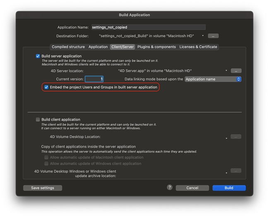
Task: Open the Plugins & components tab
Action: [156, 47]
